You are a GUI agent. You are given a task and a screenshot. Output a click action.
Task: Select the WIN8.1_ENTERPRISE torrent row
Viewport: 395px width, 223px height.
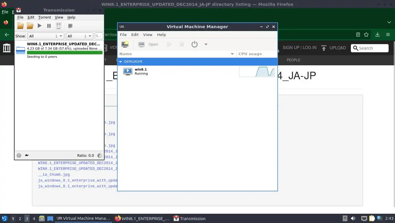(59, 50)
